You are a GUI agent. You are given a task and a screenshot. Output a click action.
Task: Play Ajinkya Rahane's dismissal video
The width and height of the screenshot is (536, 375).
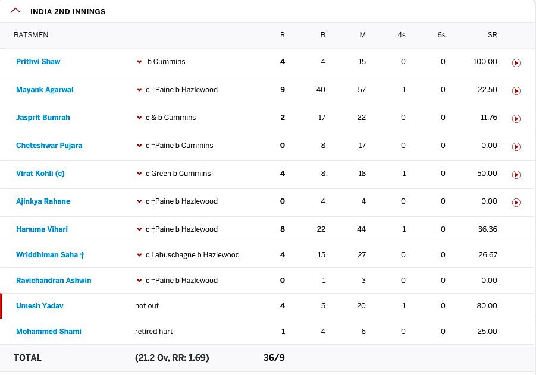pyautogui.click(x=516, y=202)
